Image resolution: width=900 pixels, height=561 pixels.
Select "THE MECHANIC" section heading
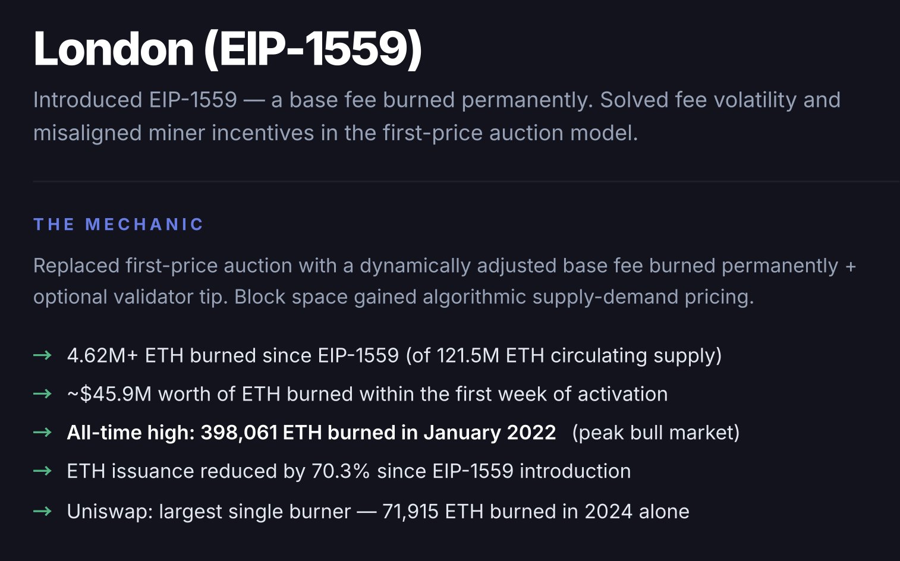point(119,225)
